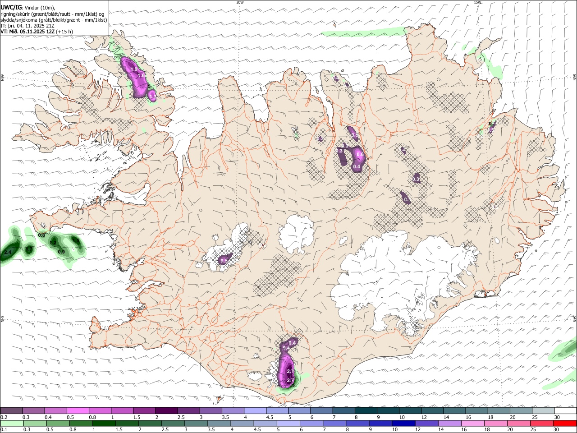Click the dark mauve 0.2 snow legend swatch

pyautogui.click(x=11, y=410)
